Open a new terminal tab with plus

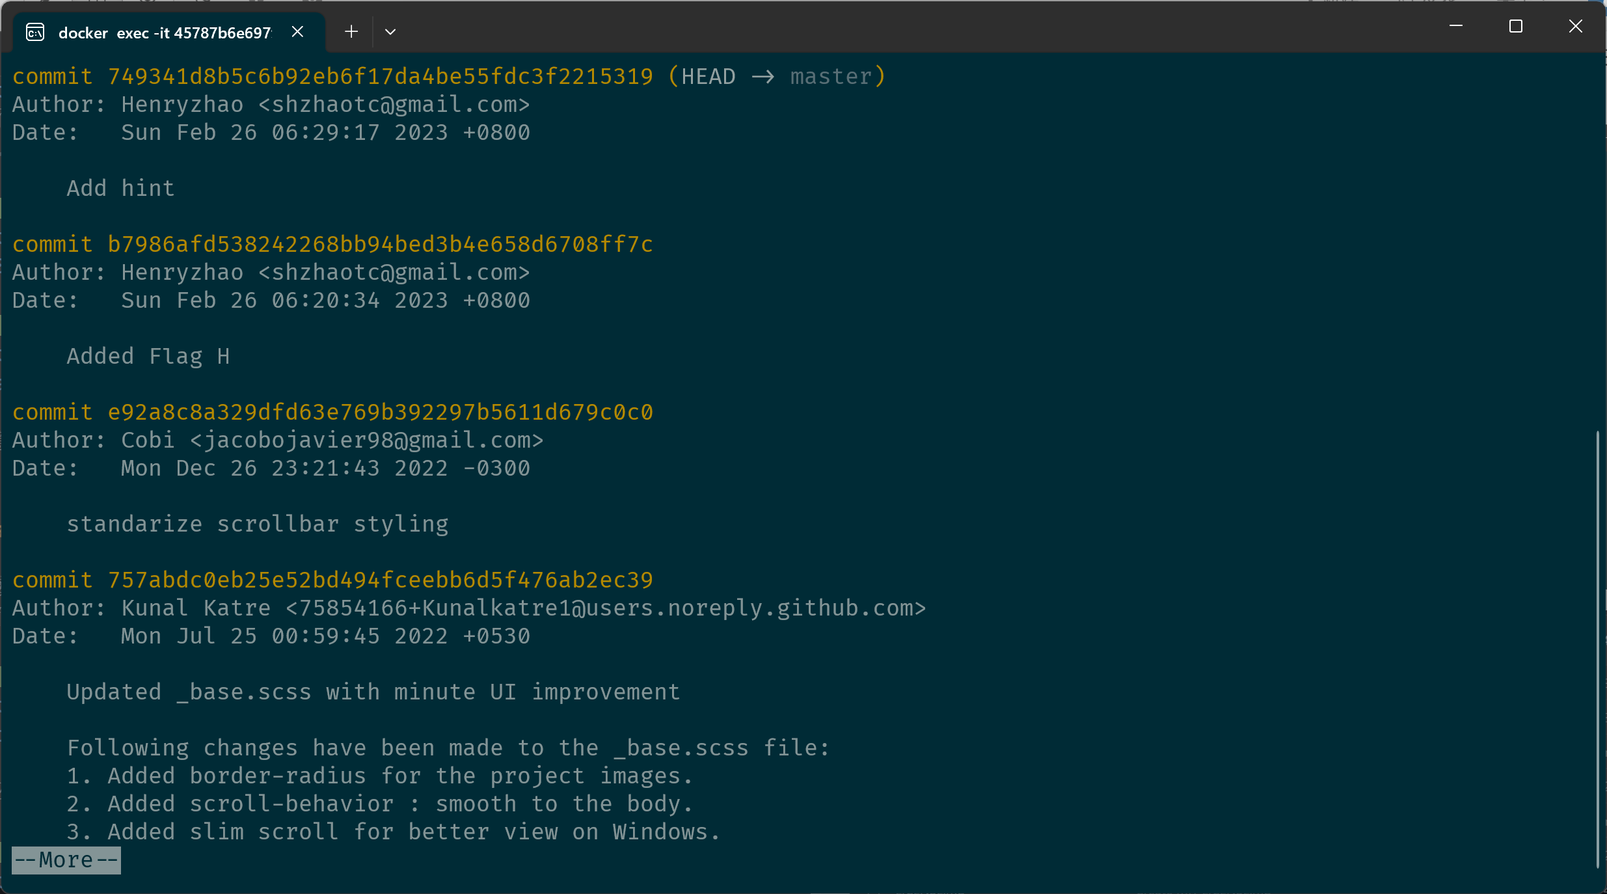pos(351,31)
